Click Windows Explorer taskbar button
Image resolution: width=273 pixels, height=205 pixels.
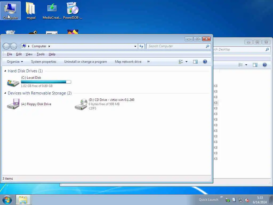pyautogui.click(x=23, y=200)
